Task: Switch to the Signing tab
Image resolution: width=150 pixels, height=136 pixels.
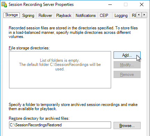Action: coord(28,16)
